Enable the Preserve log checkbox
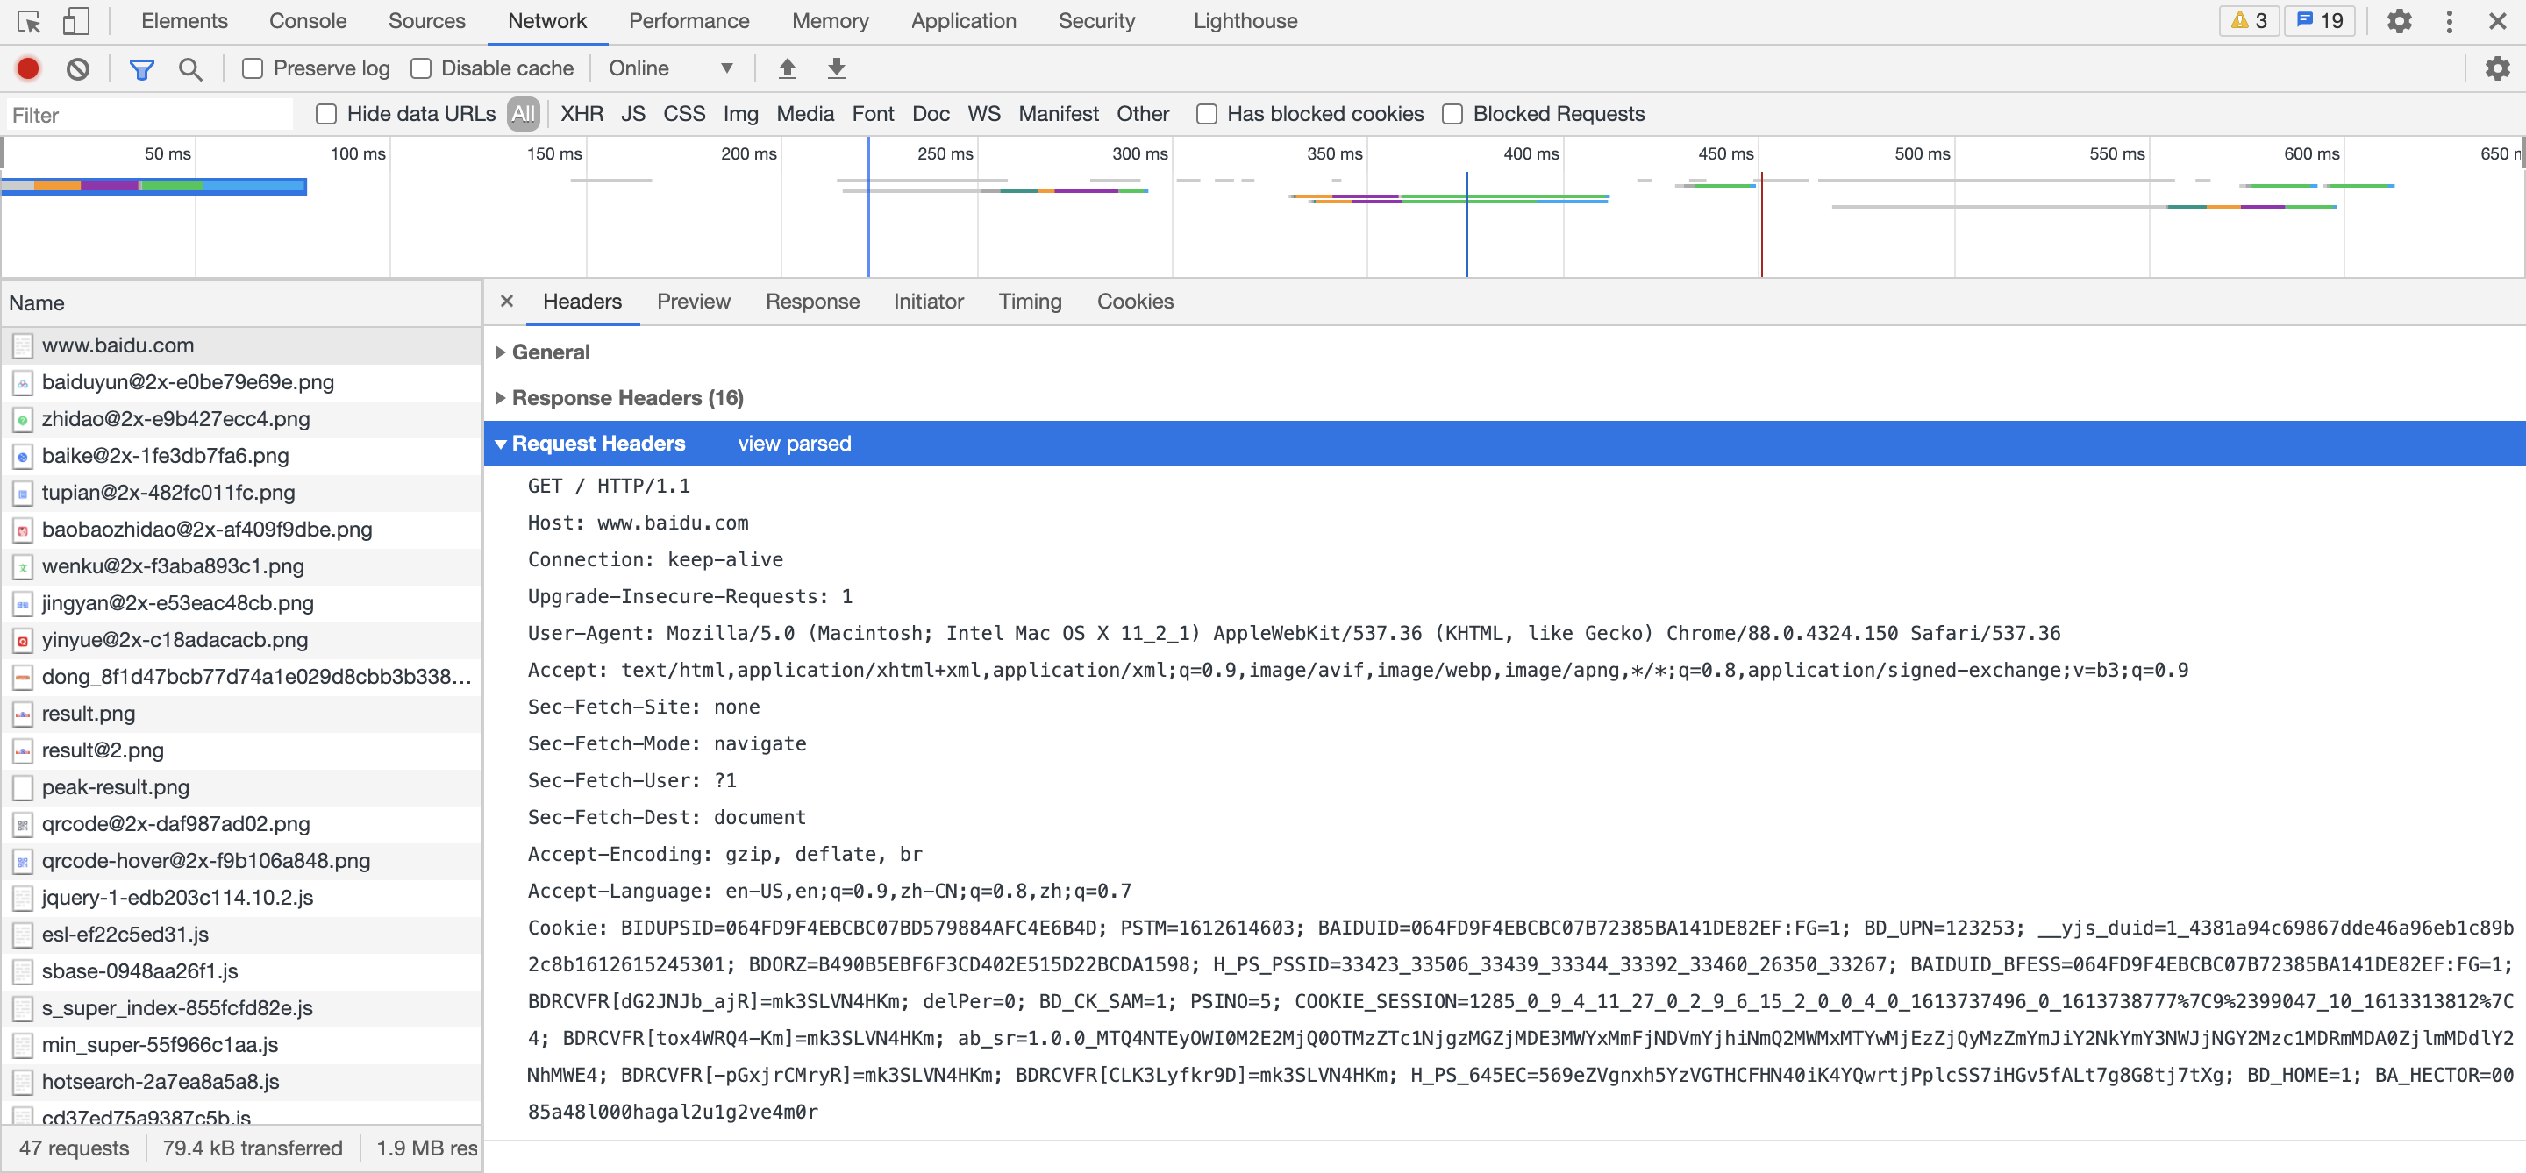Screen dimensions: 2526x1173 coord(253,68)
